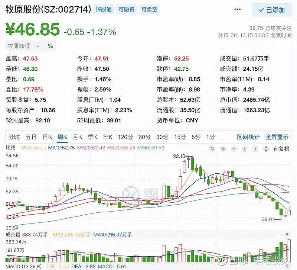
Task: Switch to 5分 chart tab
Action: click(196, 137)
